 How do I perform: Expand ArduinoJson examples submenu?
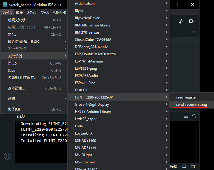tap(119, 4)
